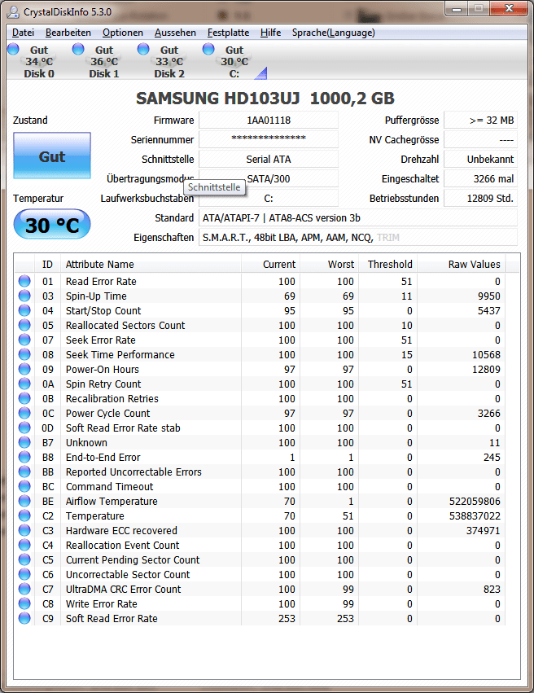Click the ID column header
This screenshot has height=693, width=534.
pyautogui.click(x=48, y=265)
